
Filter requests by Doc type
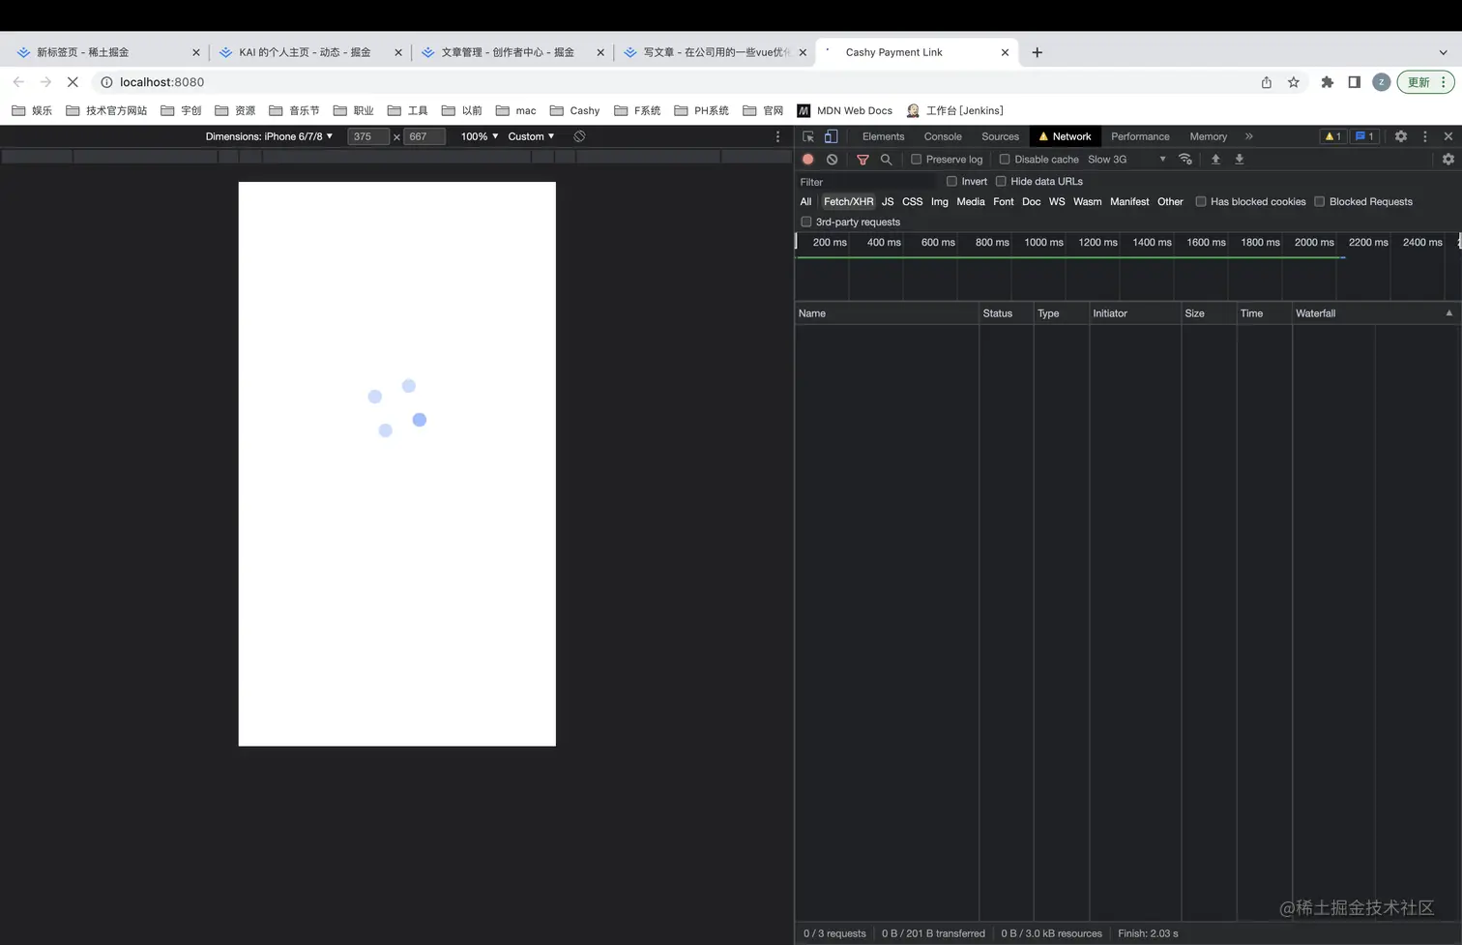point(1031,201)
